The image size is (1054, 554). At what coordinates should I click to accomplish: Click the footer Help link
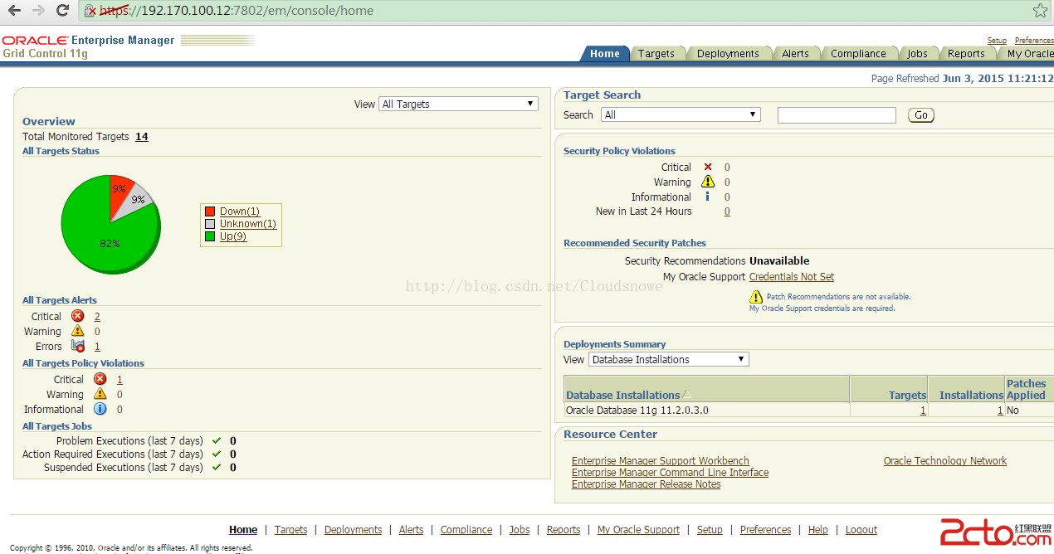817,529
